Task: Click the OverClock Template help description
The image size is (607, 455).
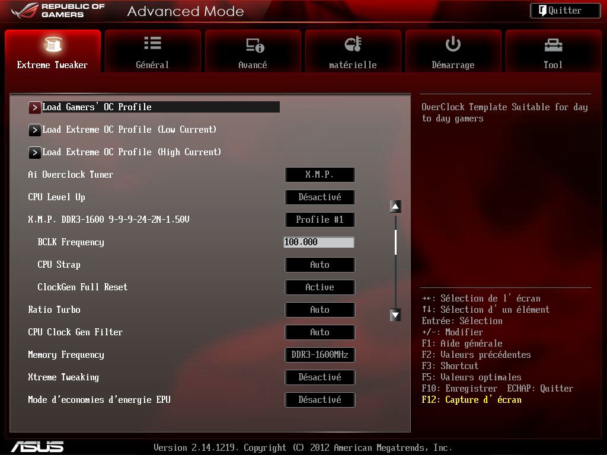Action: tap(505, 113)
